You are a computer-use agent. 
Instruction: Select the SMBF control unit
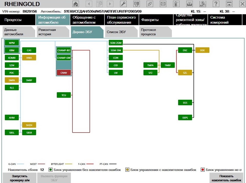[x=29, y=80]
